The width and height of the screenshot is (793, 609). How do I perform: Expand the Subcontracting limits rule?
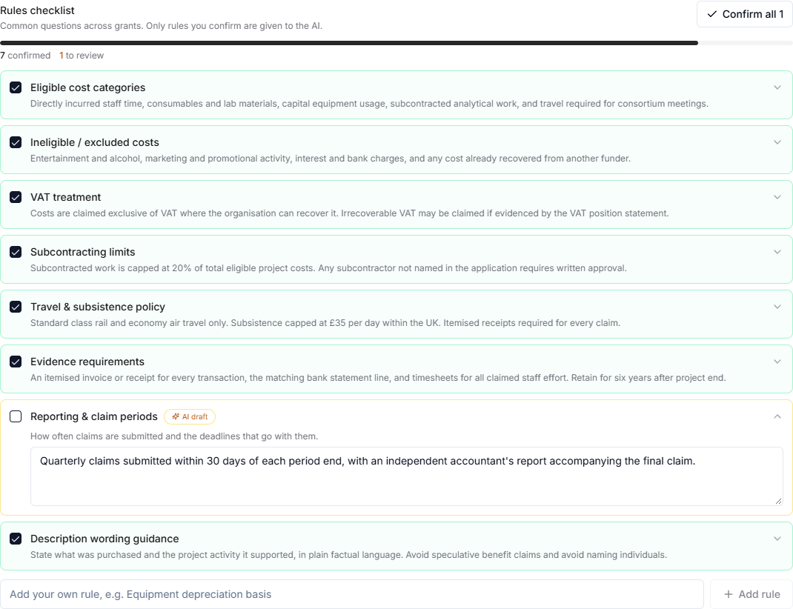click(x=777, y=252)
